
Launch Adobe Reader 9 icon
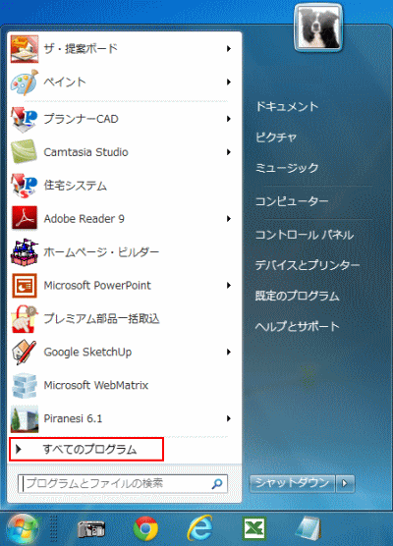click(24, 218)
